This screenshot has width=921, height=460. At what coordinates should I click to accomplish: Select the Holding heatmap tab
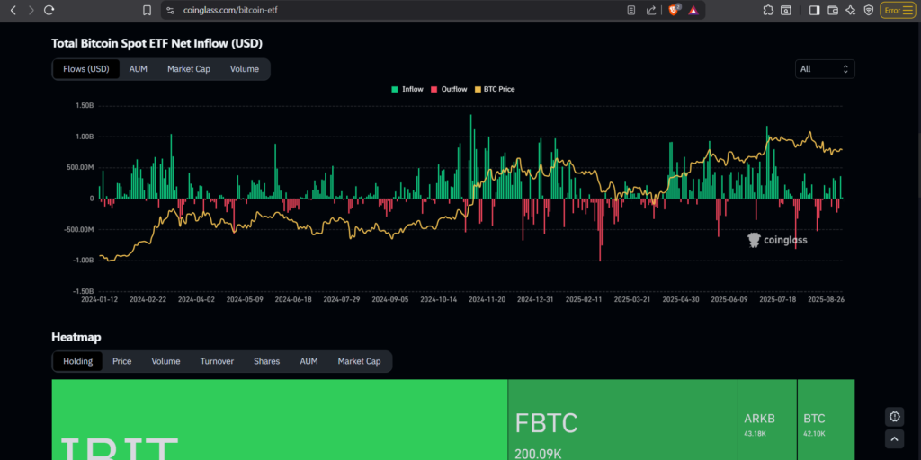pyautogui.click(x=78, y=361)
